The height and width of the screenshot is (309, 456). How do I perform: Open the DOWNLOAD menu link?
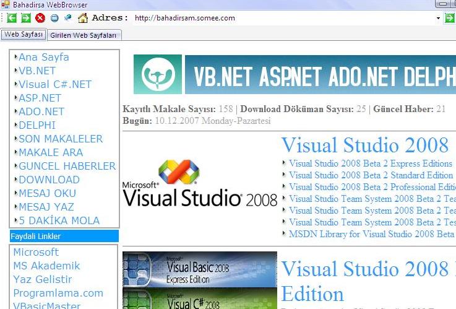tap(49, 180)
